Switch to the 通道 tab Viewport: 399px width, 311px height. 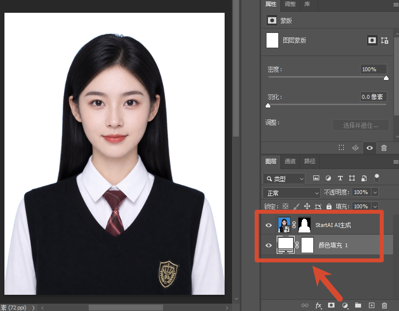290,161
